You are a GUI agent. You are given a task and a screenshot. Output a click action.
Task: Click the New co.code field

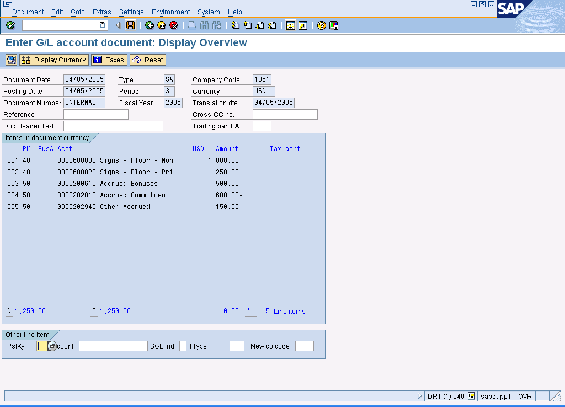click(305, 346)
